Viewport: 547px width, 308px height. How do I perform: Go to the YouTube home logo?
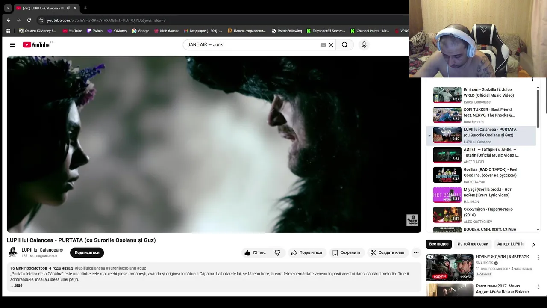(36, 45)
